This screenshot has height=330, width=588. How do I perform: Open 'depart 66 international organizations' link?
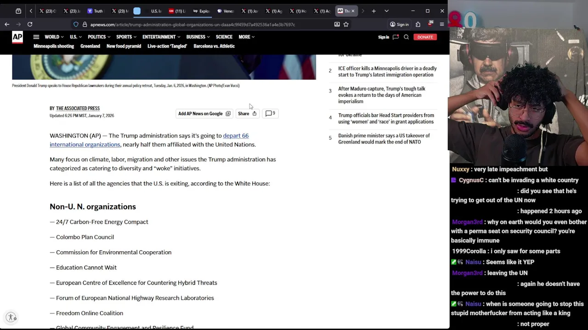click(149, 140)
